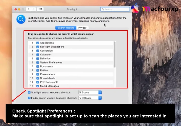Uncheck the Presentations category
Image resolution: width=181 pixels, height=126 pixels.
[x=38, y=74]
